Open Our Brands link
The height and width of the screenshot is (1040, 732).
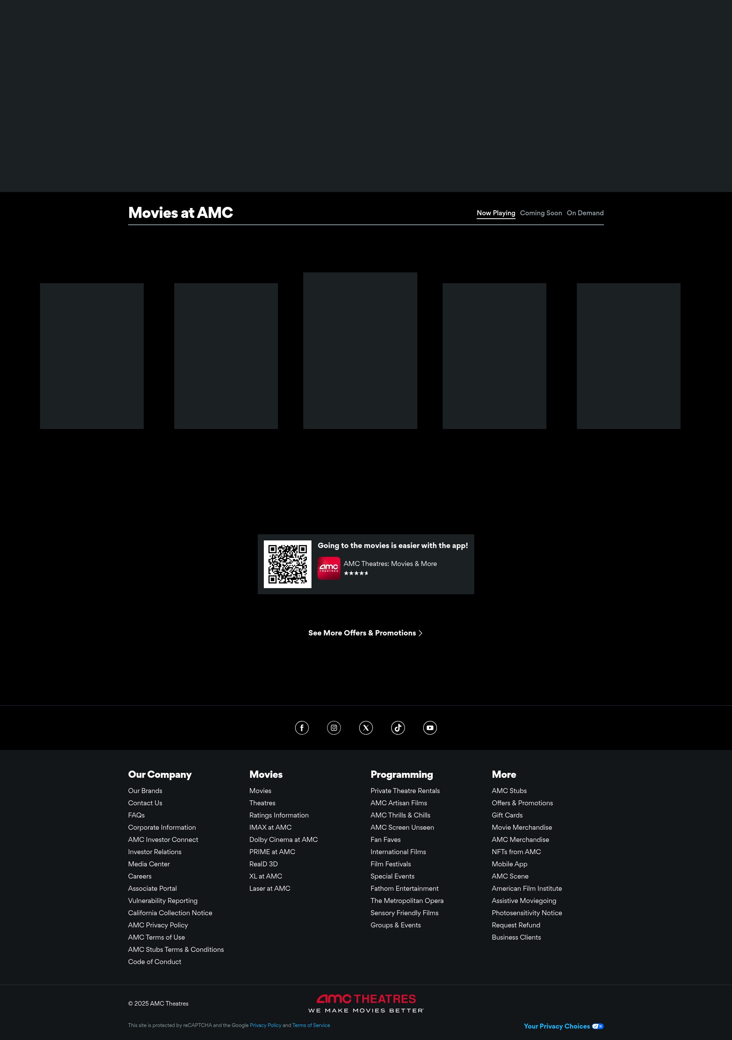tap(145, 790)
